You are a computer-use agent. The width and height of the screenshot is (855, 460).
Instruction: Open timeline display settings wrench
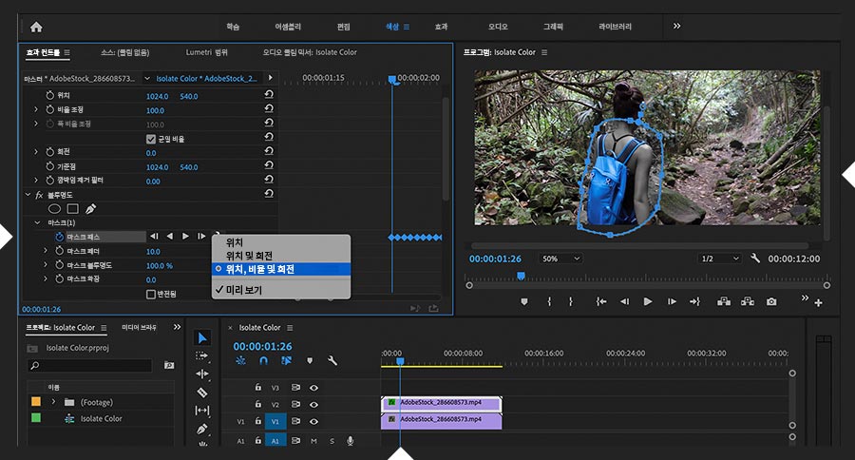(332, 361)
